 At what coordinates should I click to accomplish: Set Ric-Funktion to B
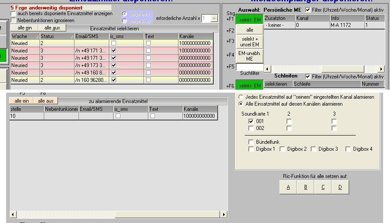coord(305,187)
